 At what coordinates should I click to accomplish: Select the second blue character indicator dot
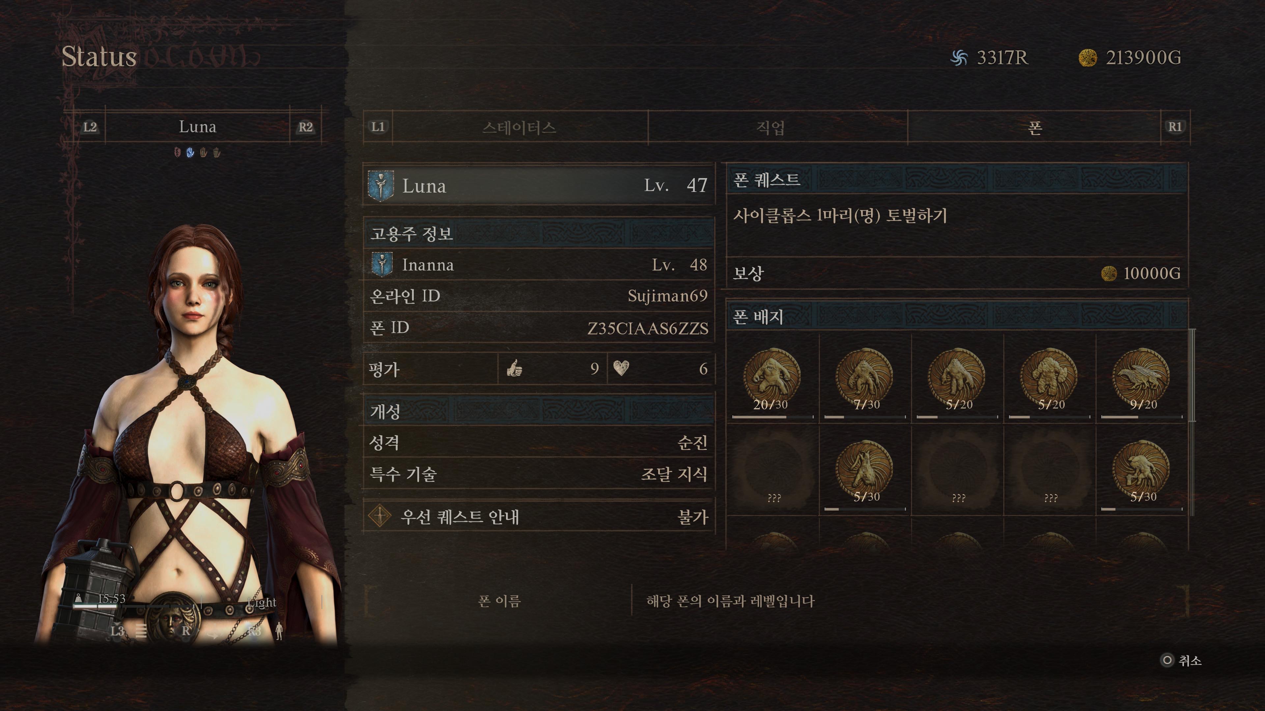[x=190, y=153]
